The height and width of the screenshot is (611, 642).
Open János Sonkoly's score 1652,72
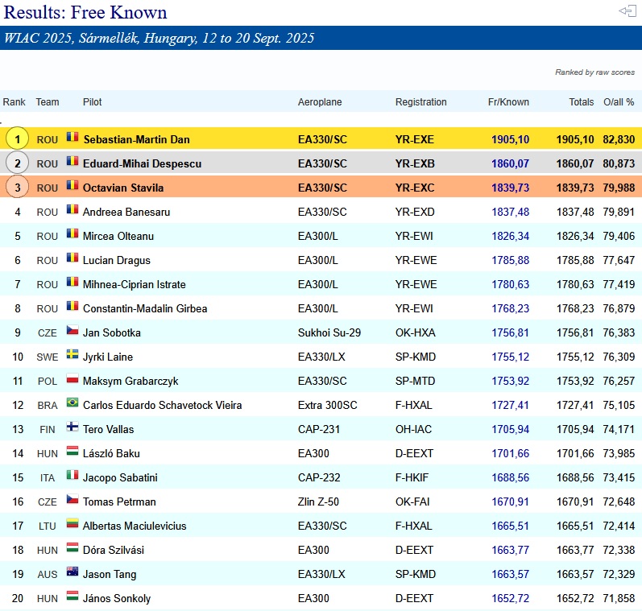click(x=510, y=598)
